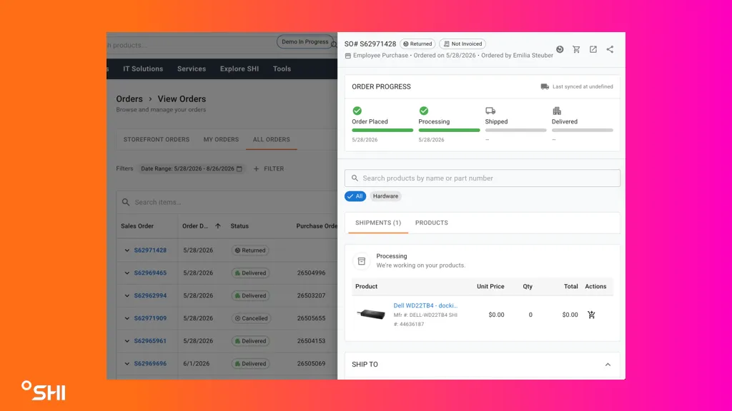732x411 pixels.
Task: Click the Orders breadcrumb link
Action: pyautogui.click(x=129, y=98)
